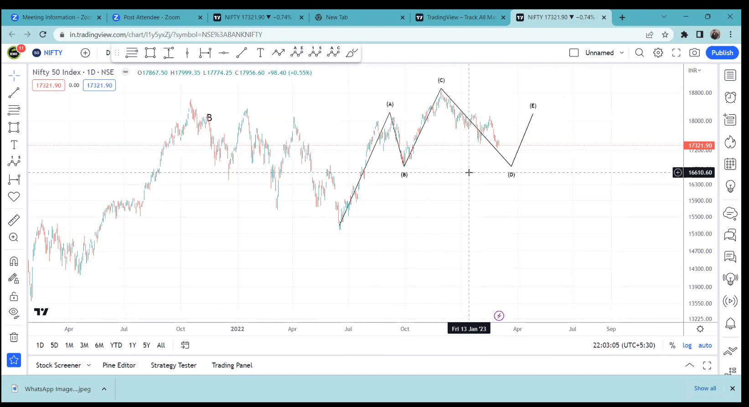The image size is (749, 407).
Task: Select the 1Y time range button
Action: [x=132, y=345]
